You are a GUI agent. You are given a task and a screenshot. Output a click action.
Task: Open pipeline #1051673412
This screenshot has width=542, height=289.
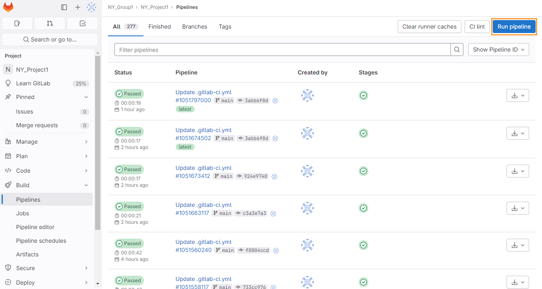point(192,176)
